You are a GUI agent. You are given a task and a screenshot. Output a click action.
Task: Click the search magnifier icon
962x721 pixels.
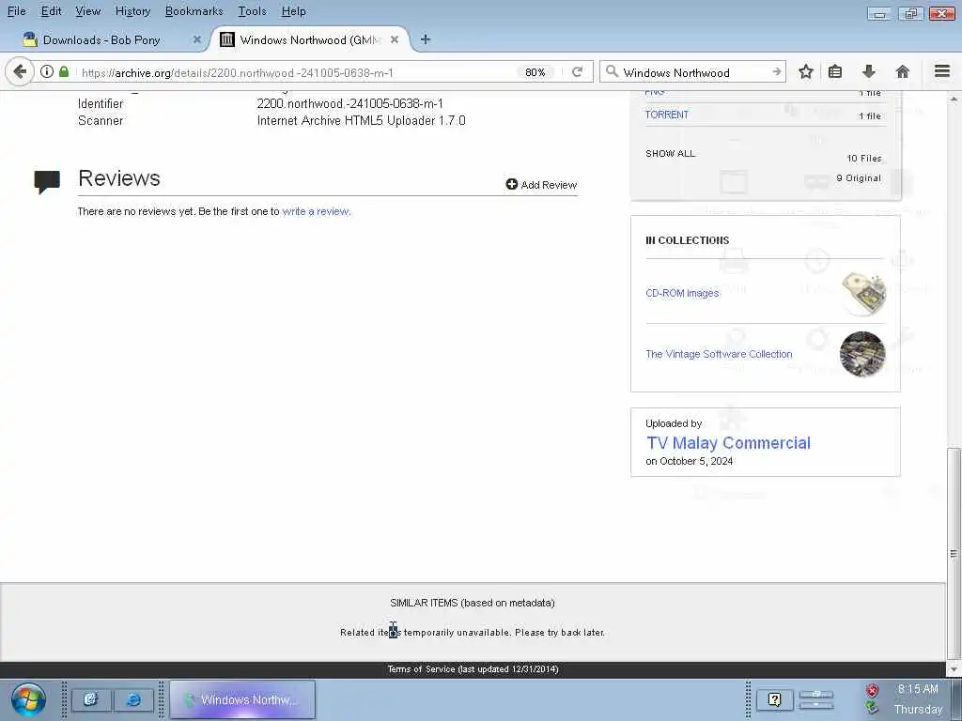611,71
